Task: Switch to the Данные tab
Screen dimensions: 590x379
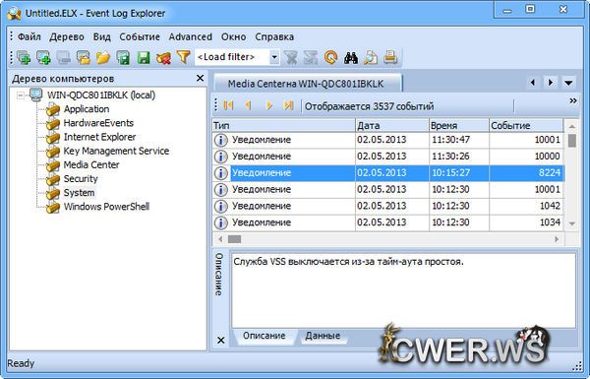Action: (323, 336)
